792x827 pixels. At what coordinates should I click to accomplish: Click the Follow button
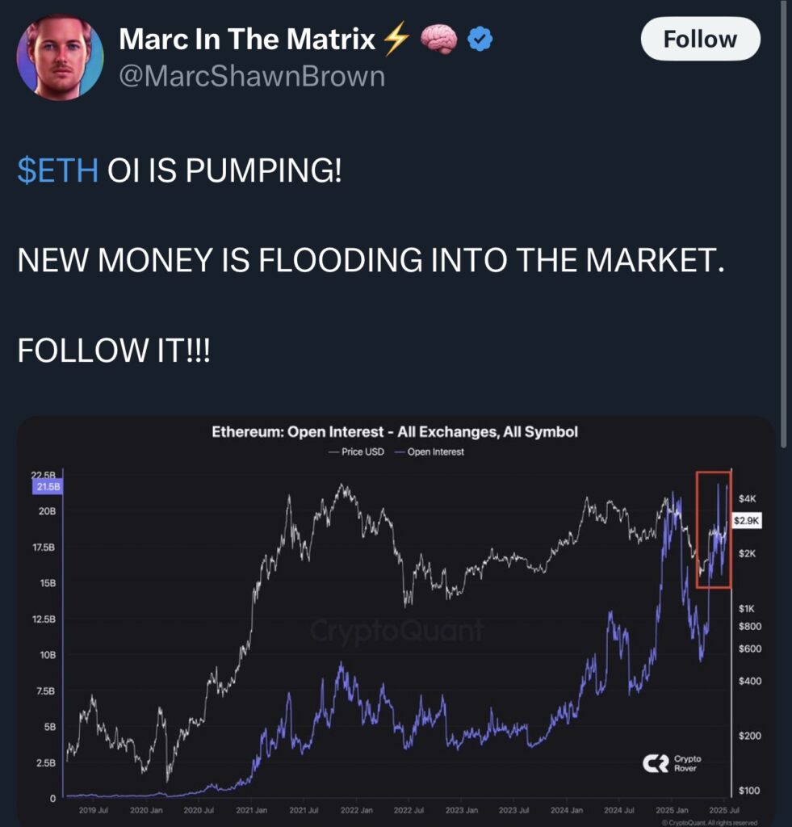click(700, 39)
